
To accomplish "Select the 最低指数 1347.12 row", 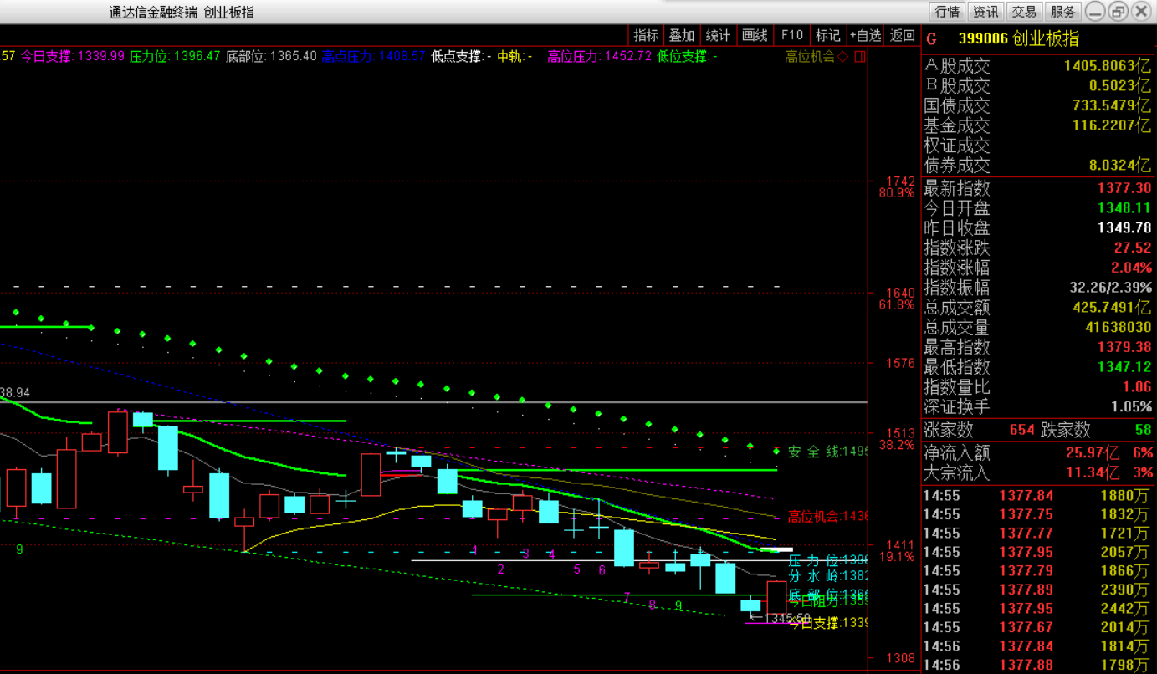I will tap(1037, 367).
